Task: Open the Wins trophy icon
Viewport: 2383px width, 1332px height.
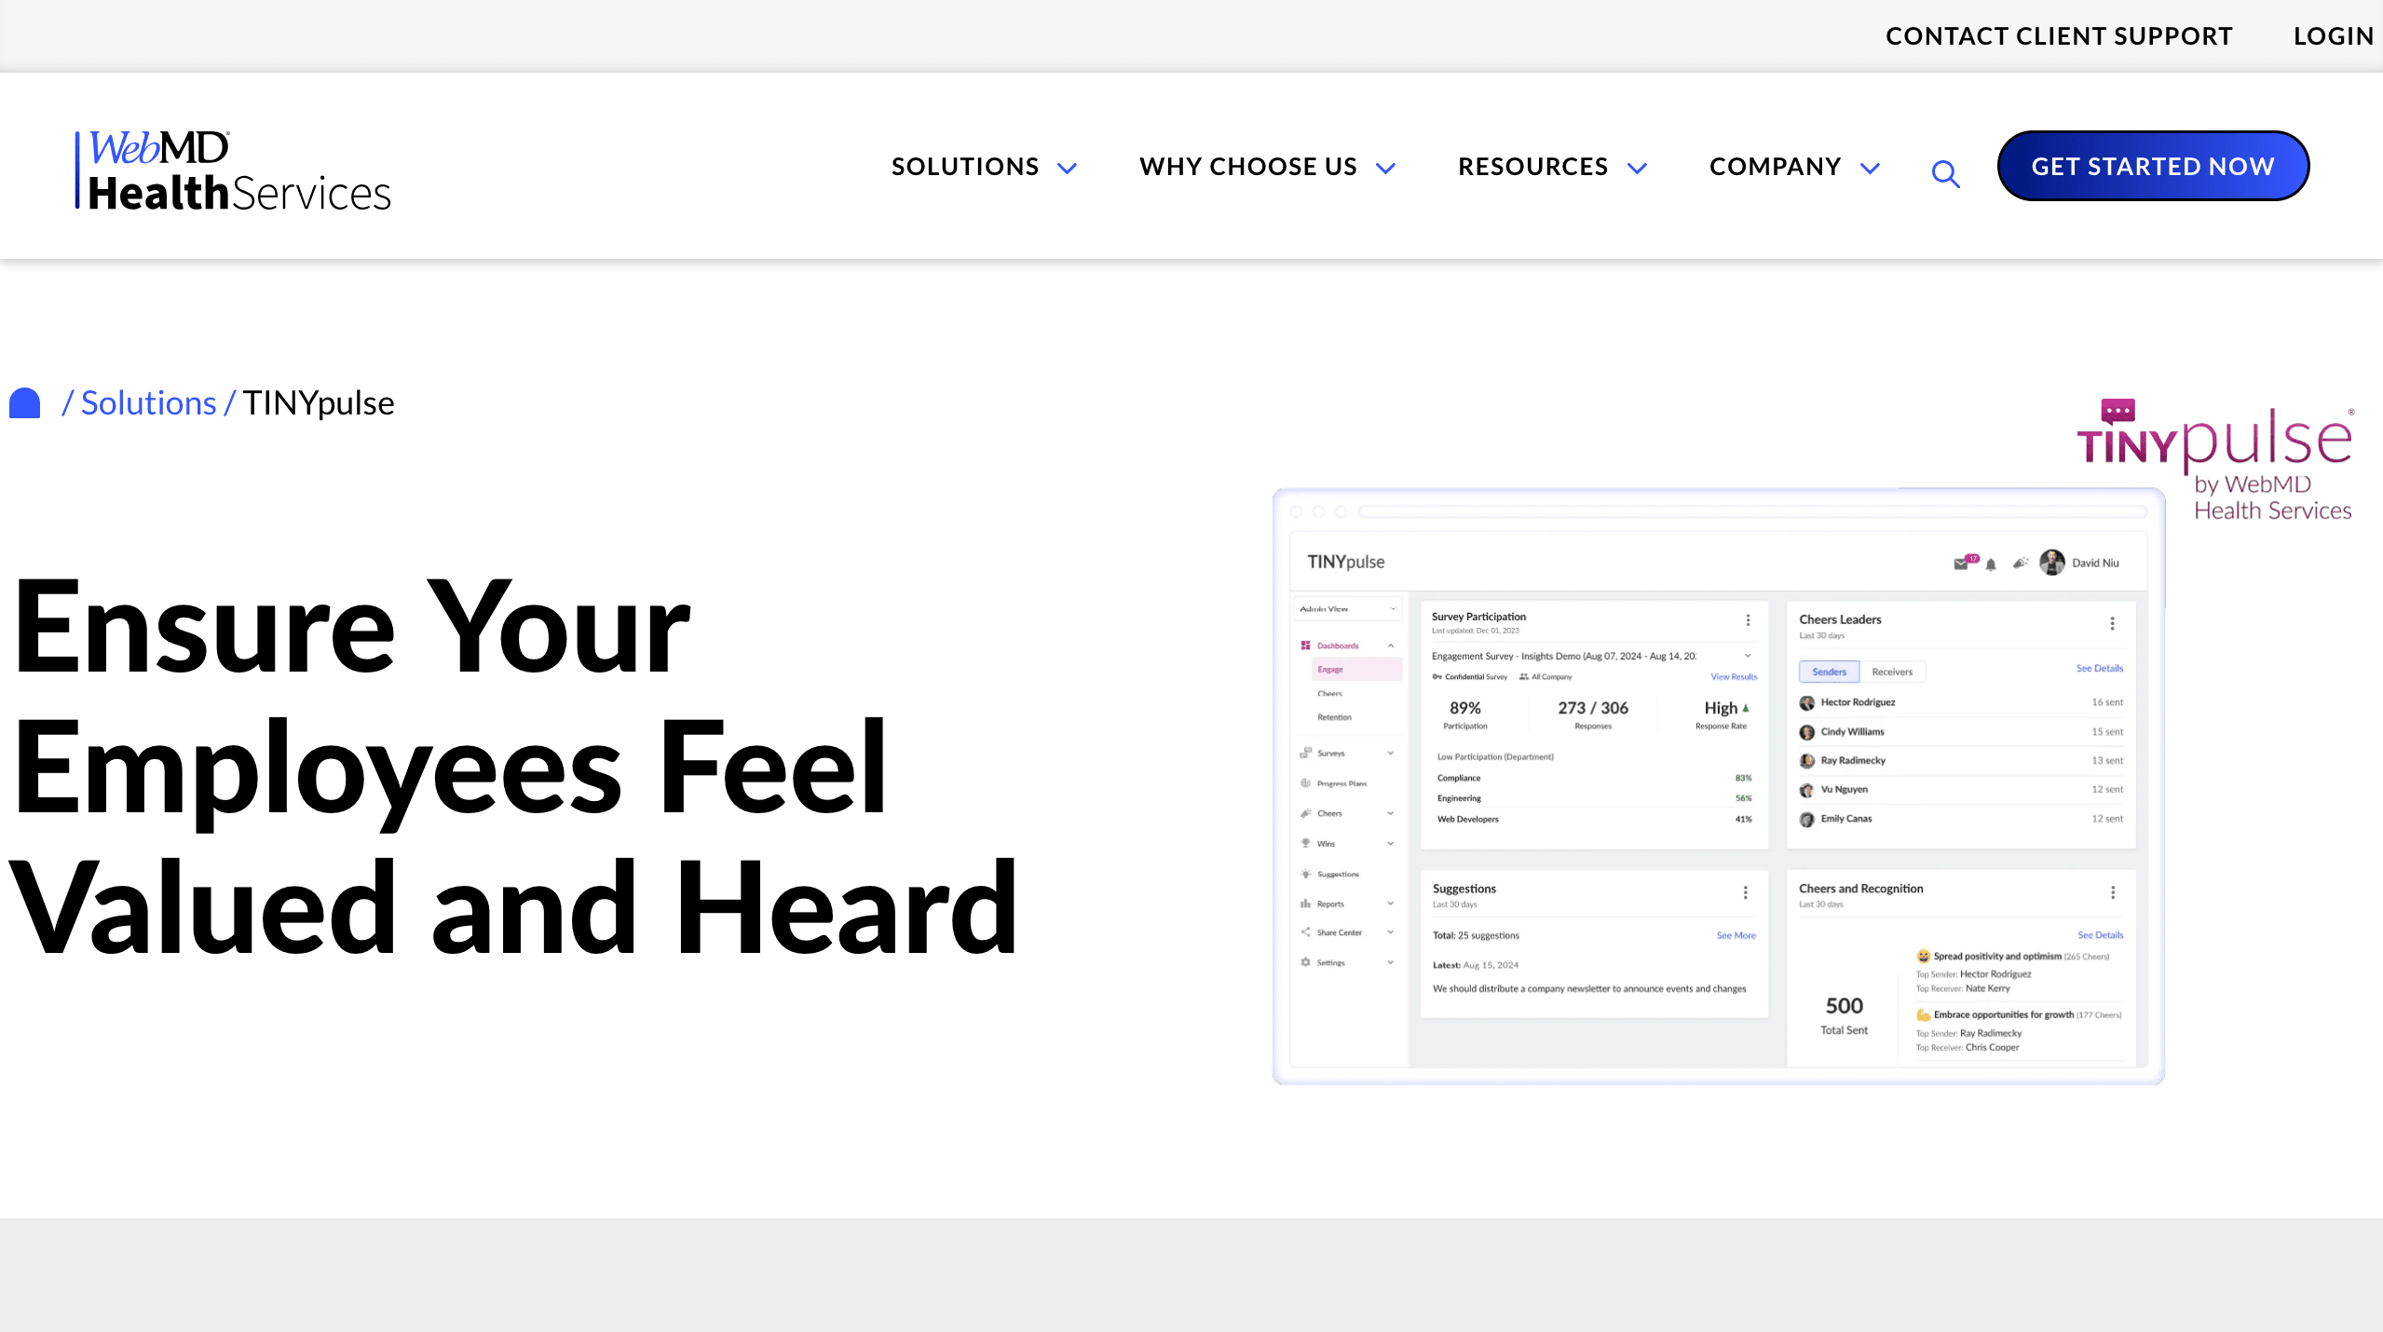Action: point(1305,843)
